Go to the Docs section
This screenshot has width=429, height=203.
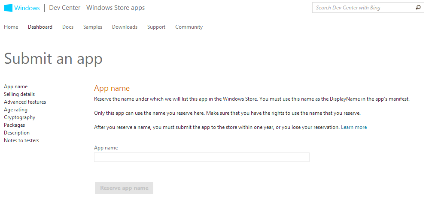[x=68, y=27]
